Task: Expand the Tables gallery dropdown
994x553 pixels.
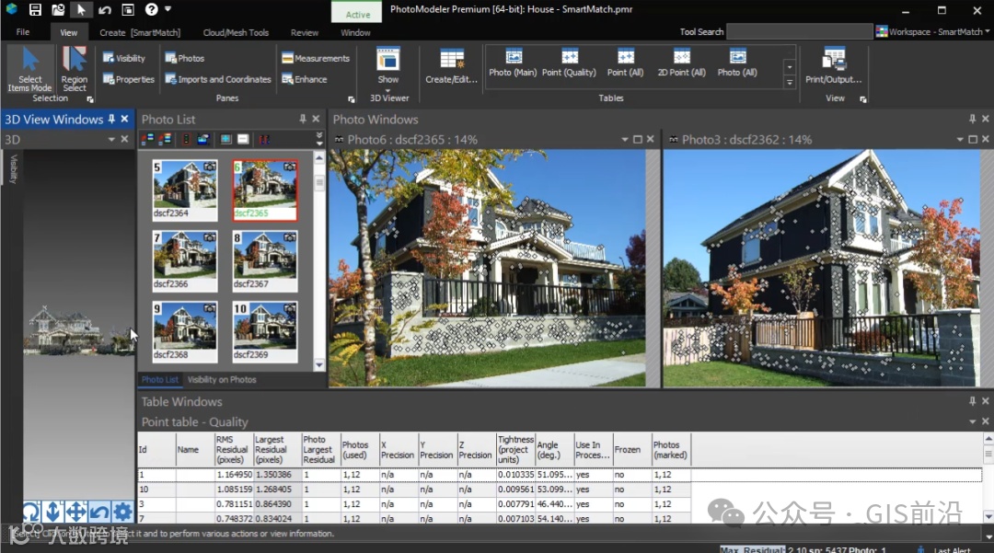Action: [790, 82]
